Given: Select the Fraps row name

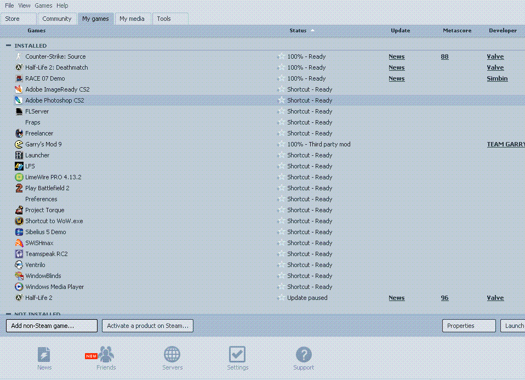Looking at the screenshot, I should pos(33,122).
